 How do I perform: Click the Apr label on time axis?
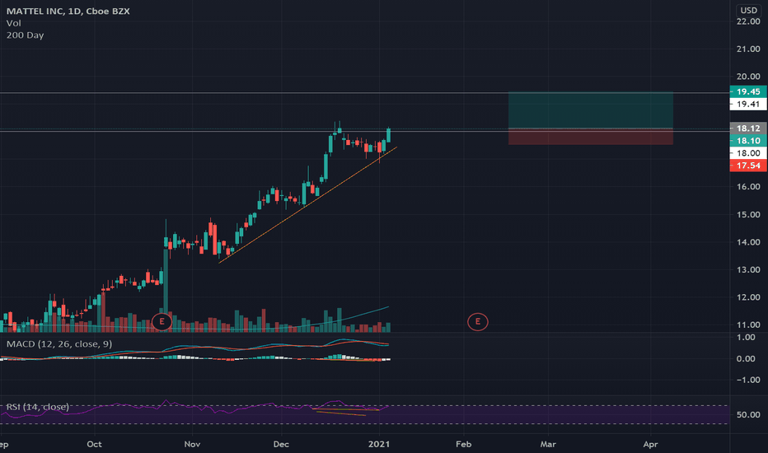tap(650, 444)
